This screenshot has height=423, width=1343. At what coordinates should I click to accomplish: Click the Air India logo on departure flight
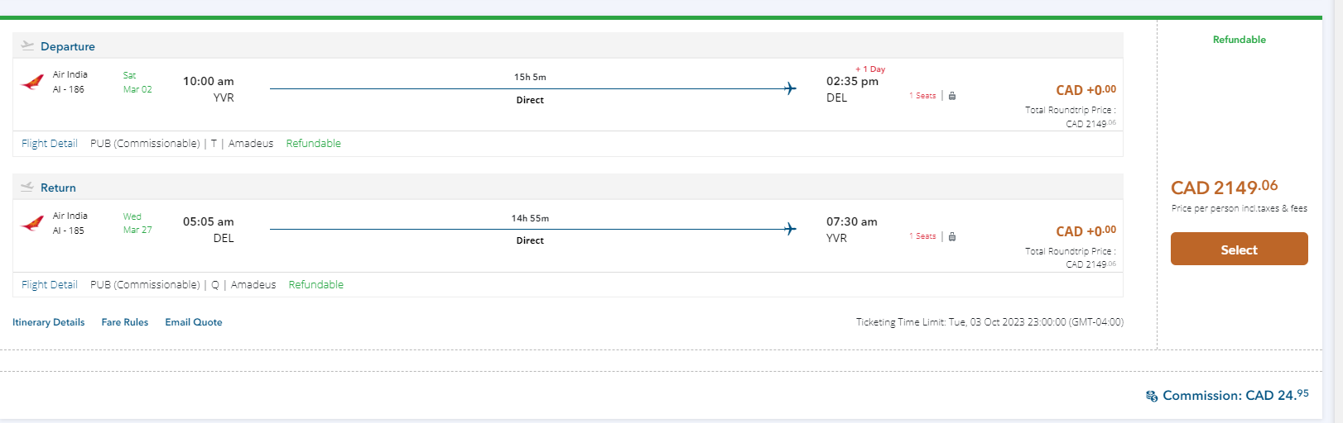pyautogui.click(x=32, y=82)
